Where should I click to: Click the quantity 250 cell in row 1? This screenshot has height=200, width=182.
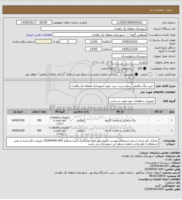[39, 120]
